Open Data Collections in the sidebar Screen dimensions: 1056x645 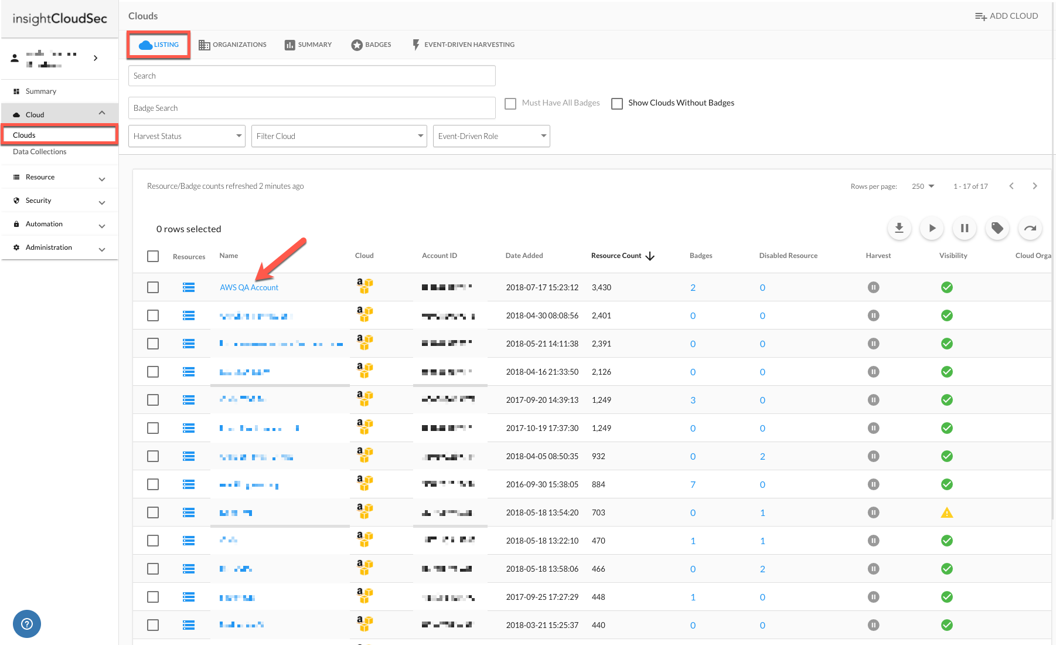click(40, 152)
